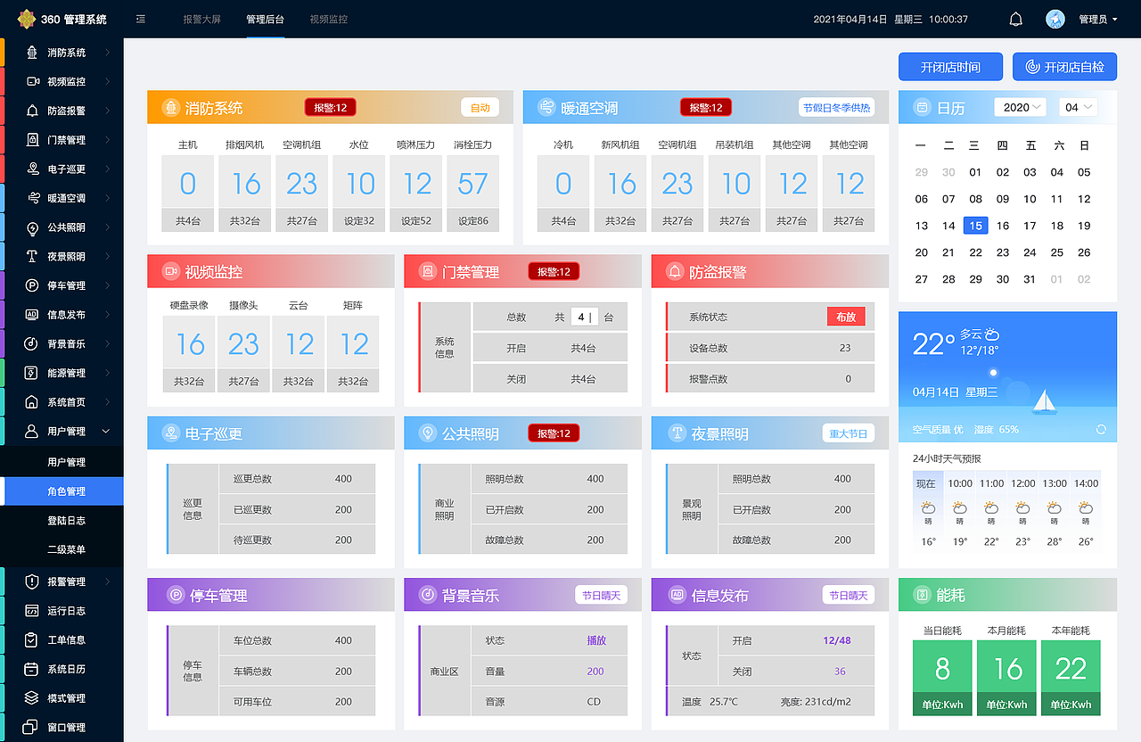Expand the 能源管理 sidebar chevron

click(x=107, y=373)
